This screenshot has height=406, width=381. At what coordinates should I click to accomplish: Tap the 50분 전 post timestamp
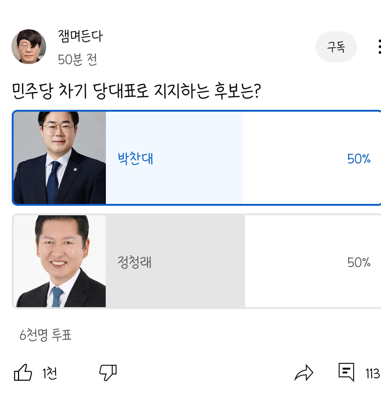[77, 59]
